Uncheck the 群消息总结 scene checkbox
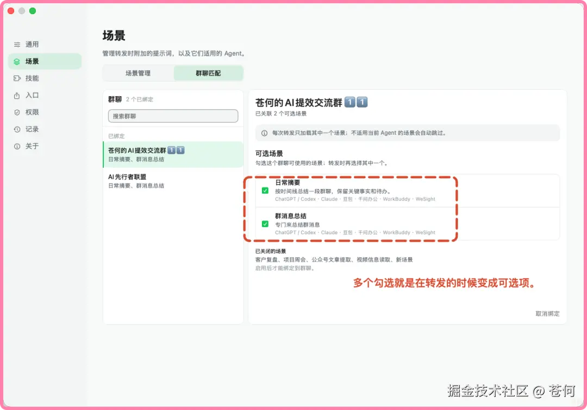 pyautogui.click(x=265, y=224)
